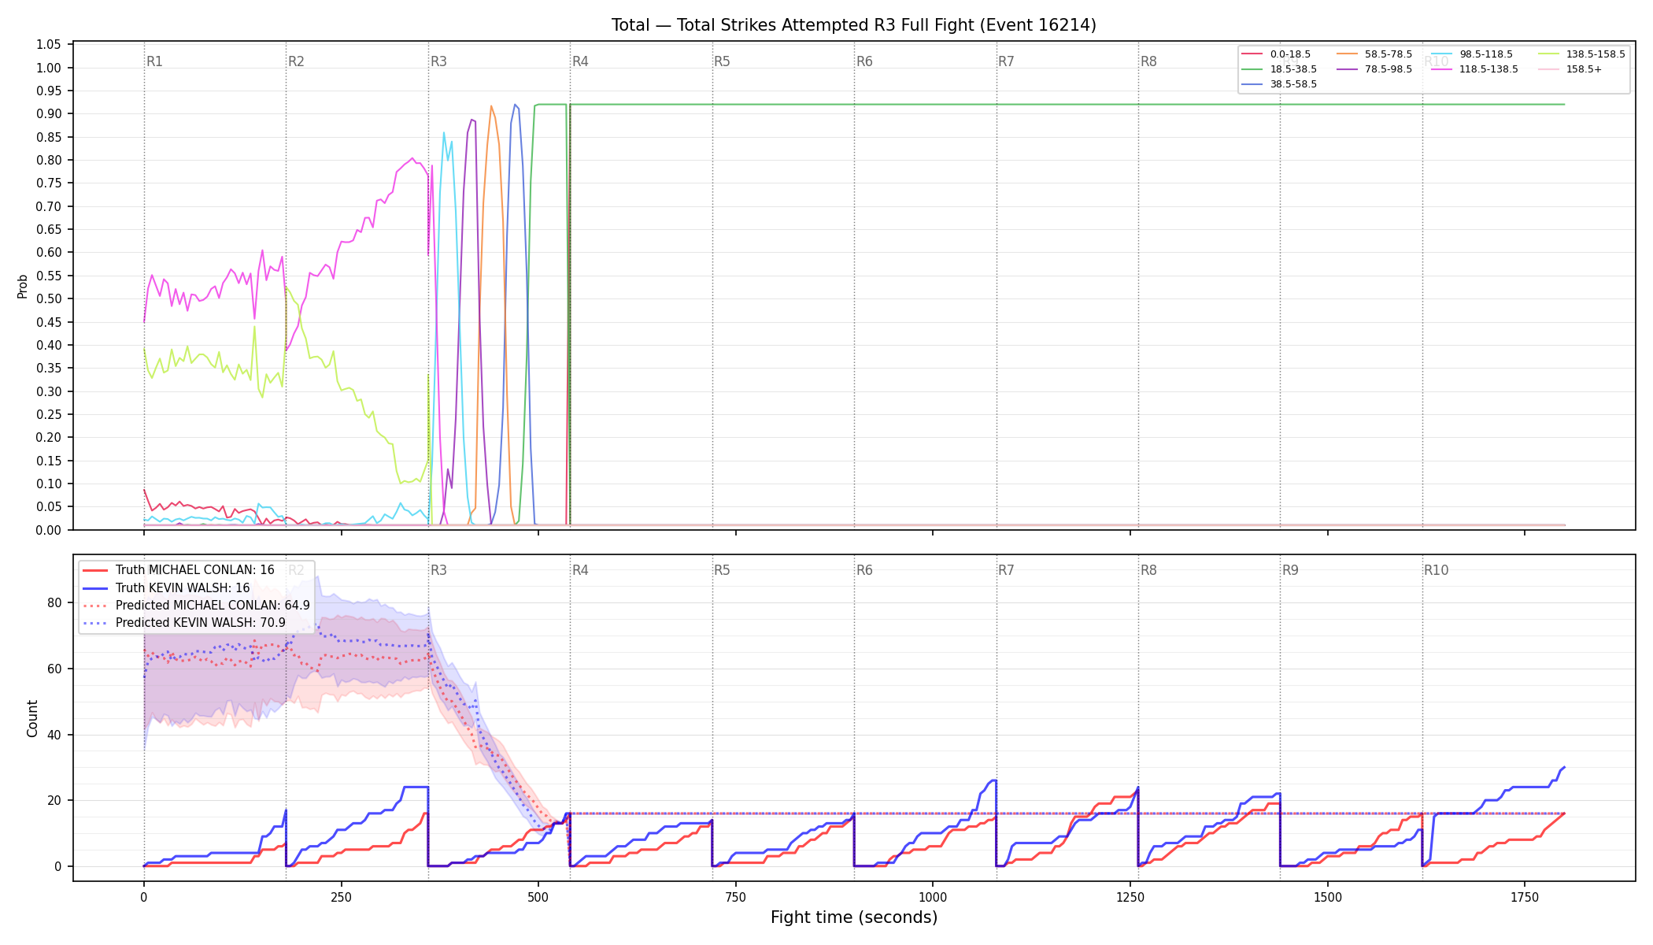Click the Prob y-axis label
Image resolution: width=1653 pixels, height=945 pixels.
[x=23, y=286]
